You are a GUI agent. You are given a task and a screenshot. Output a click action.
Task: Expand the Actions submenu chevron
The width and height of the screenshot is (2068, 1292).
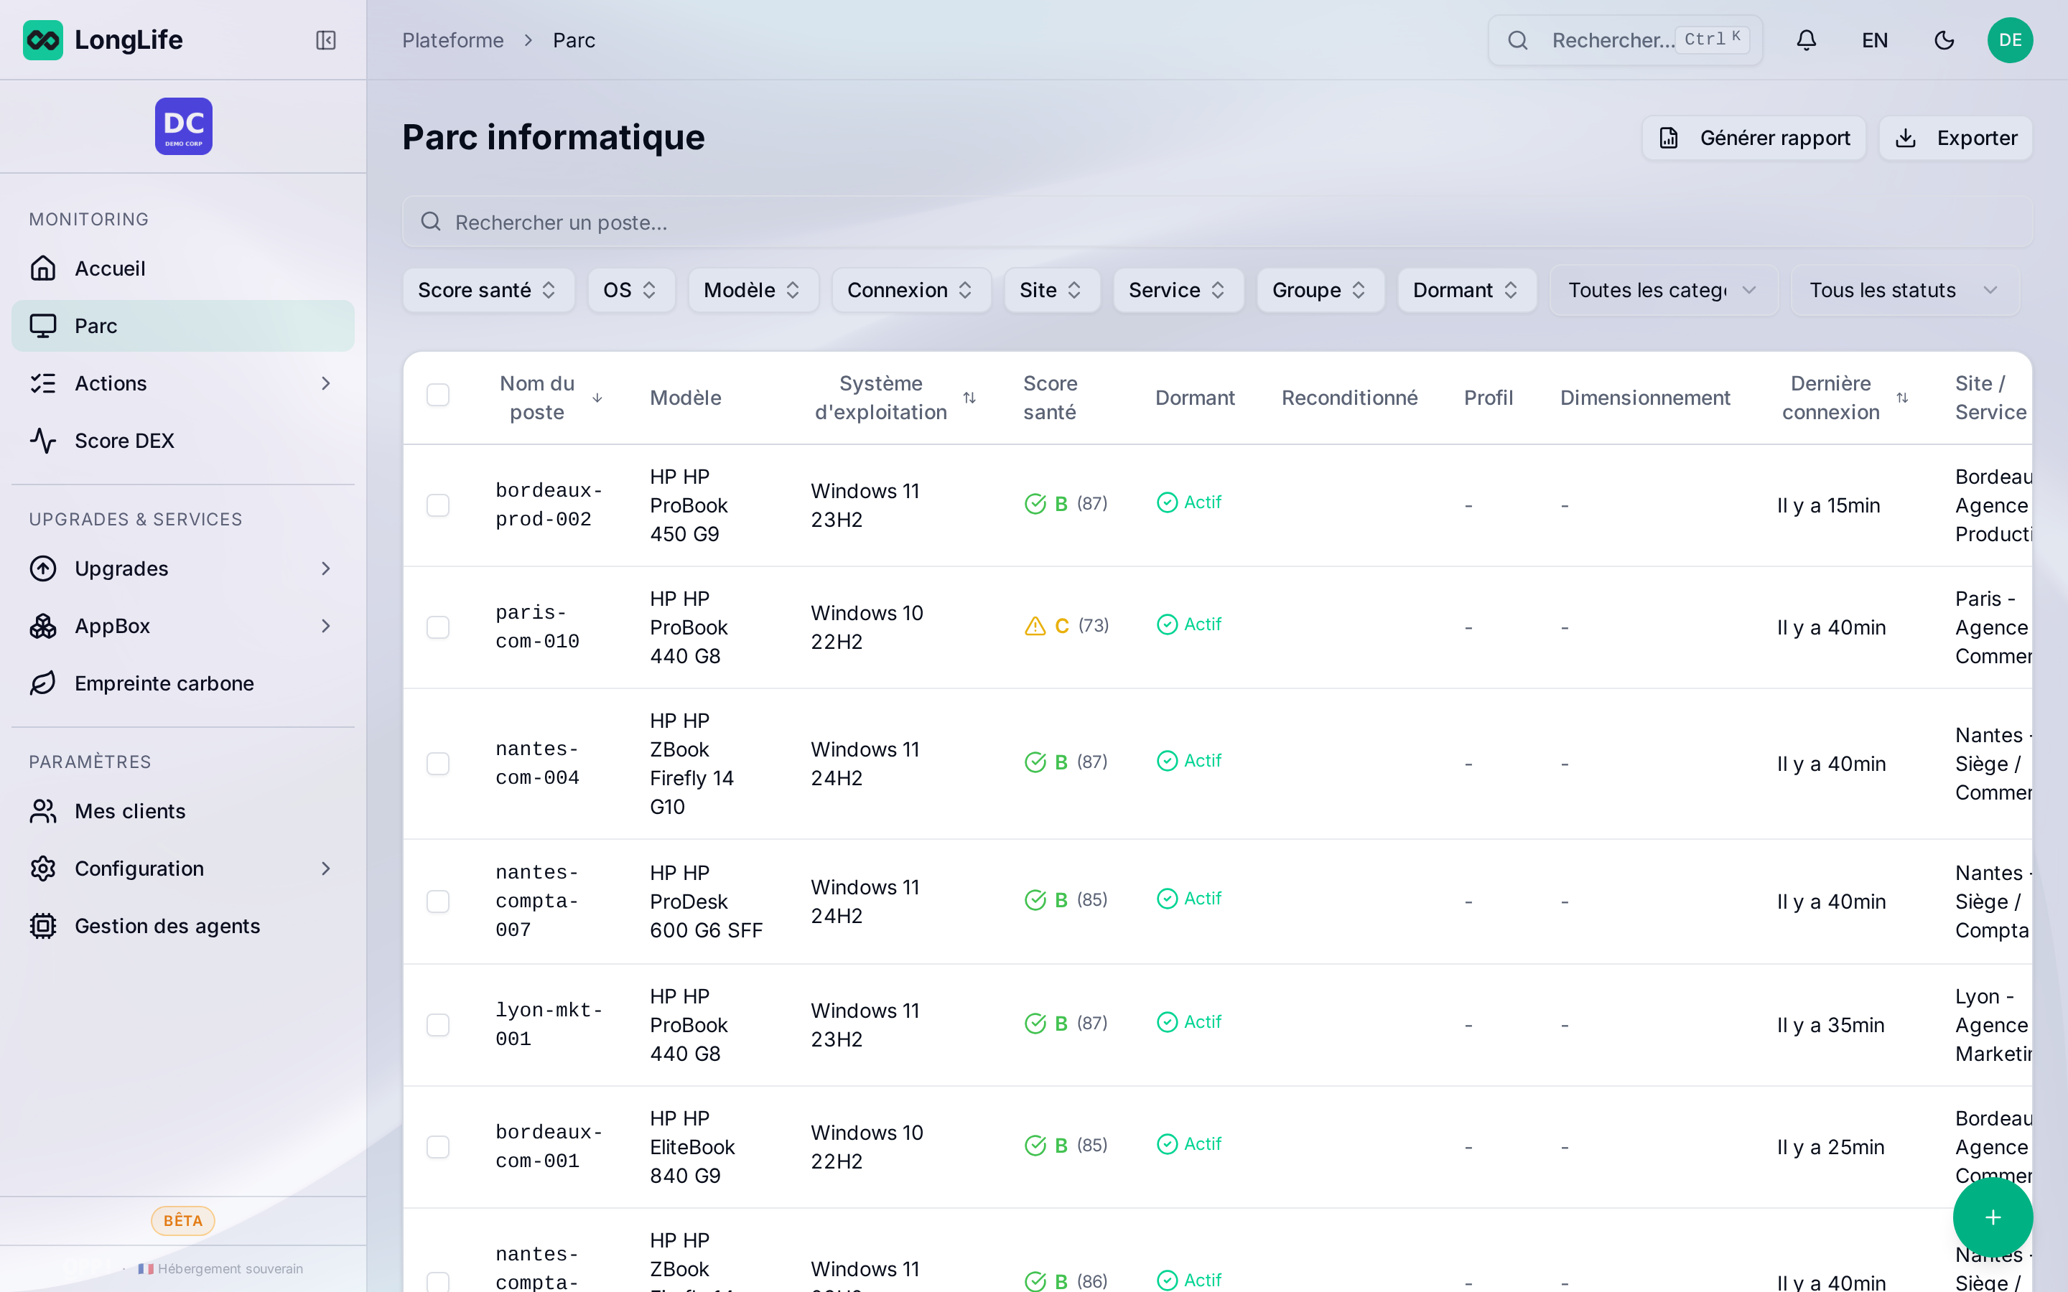click(325, 384)
